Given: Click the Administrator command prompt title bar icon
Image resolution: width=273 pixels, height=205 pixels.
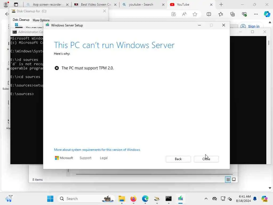Looking at the screenshot, I should click(x=15, y=32).
